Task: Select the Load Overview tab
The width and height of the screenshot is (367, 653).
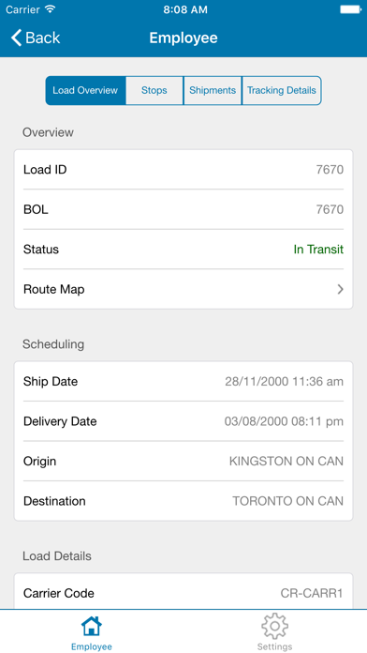Action: tap(85, 90)
